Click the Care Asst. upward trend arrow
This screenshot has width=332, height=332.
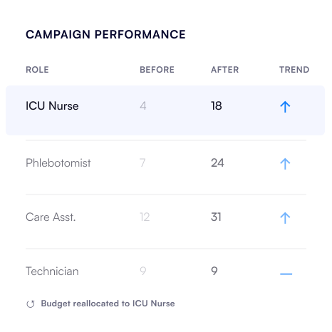tap(285, 218)
